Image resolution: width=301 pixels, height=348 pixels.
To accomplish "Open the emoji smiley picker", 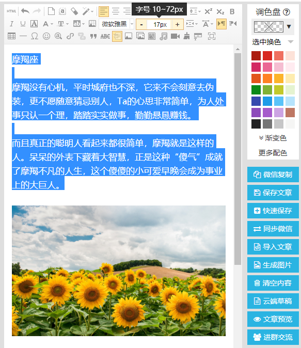I will (46, 36).
